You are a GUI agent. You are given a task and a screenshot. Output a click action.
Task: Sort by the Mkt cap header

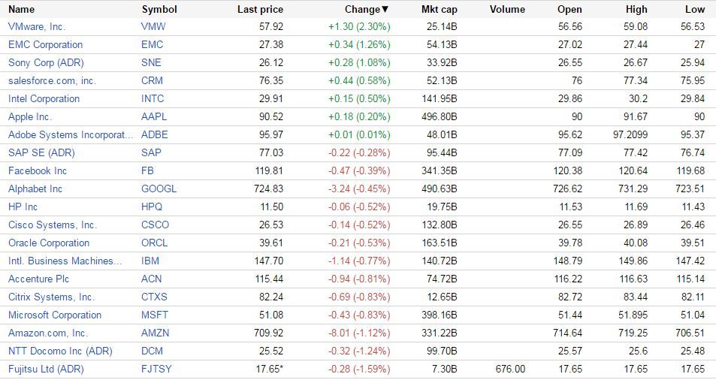pos(439,10)
